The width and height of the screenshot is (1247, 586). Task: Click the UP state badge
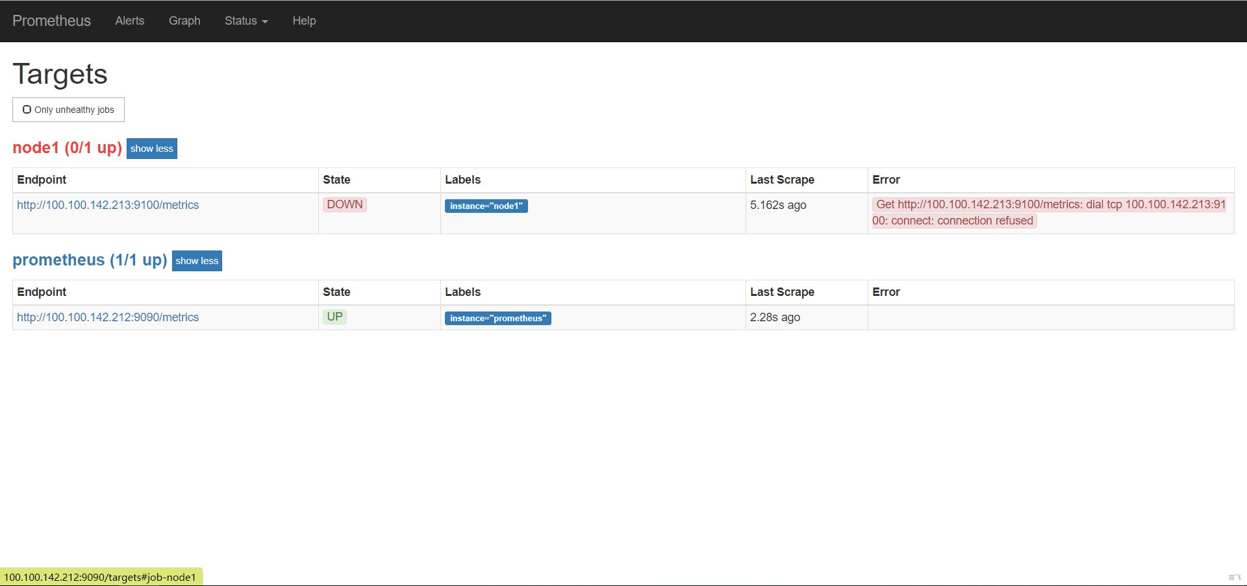334,317
